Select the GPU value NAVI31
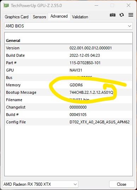Image resolution: width=137 pixels, height=190 pixels. tap(76, 70)
